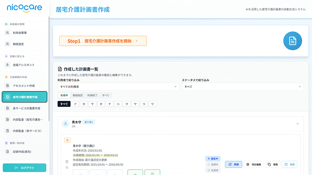Open 記録作成(居宅) sidebar entry
The height and width of the screenshot is (175, 312).
(x=24, y=152)
